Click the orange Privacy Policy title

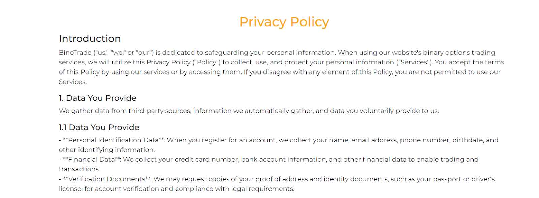284,22
